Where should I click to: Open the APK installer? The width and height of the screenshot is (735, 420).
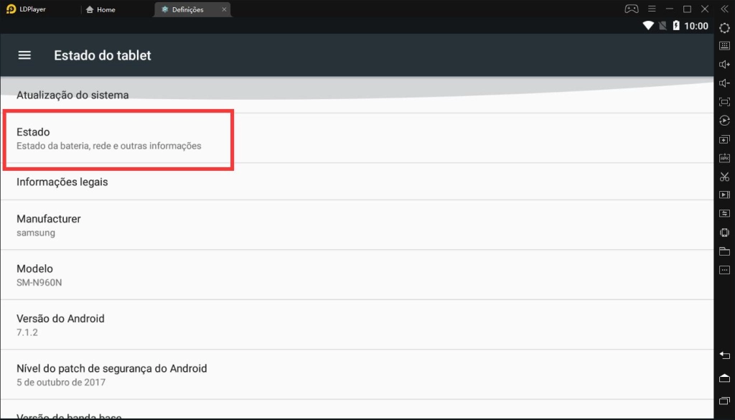pyautogui.click(x=724, y=157)
